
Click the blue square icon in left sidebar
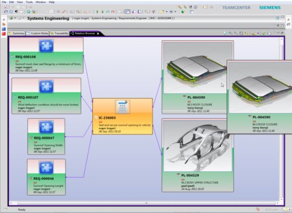(4, 29)
